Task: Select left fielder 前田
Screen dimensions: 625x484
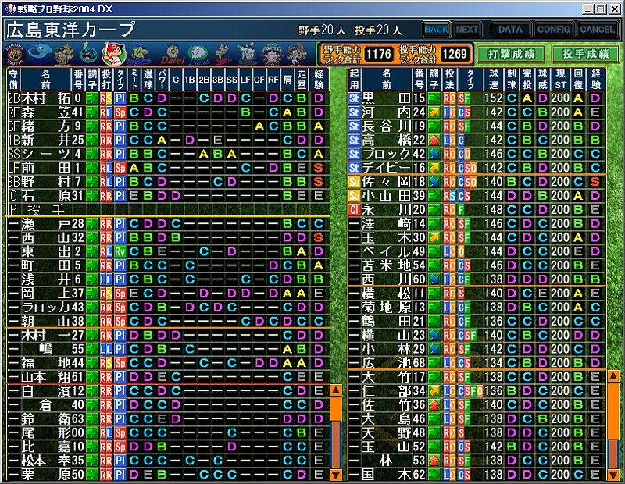Action: point(168,168)
